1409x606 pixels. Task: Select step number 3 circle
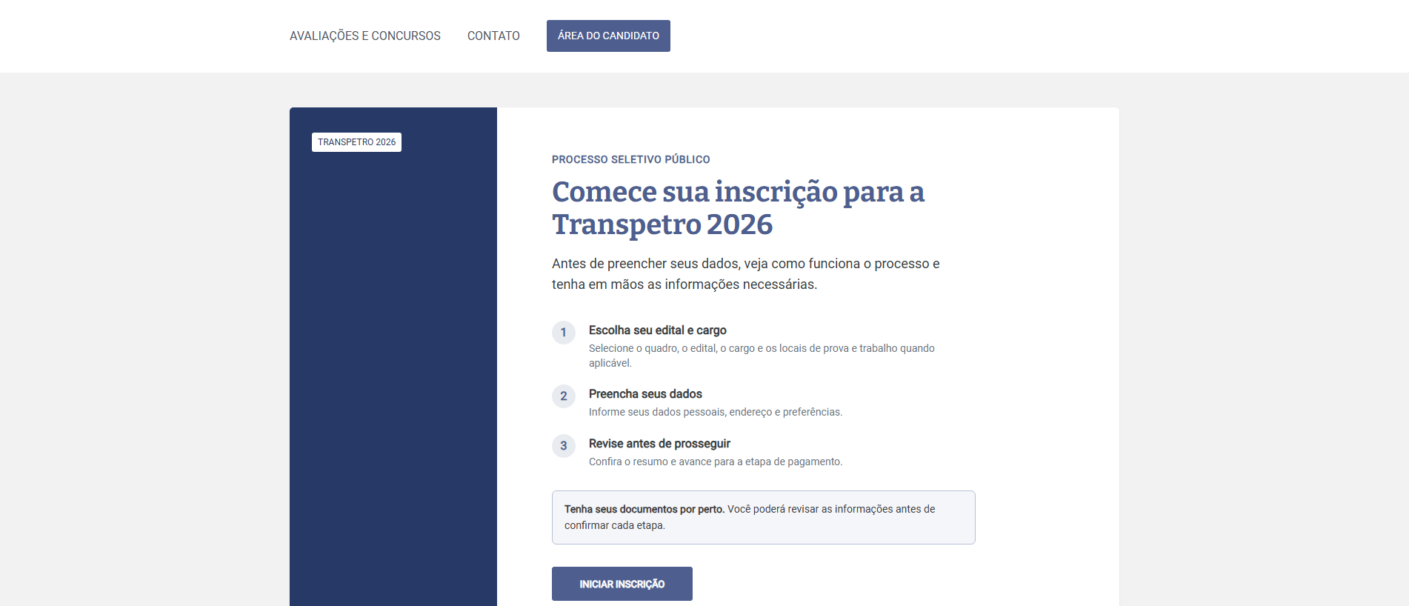click(x=564, y=446)
